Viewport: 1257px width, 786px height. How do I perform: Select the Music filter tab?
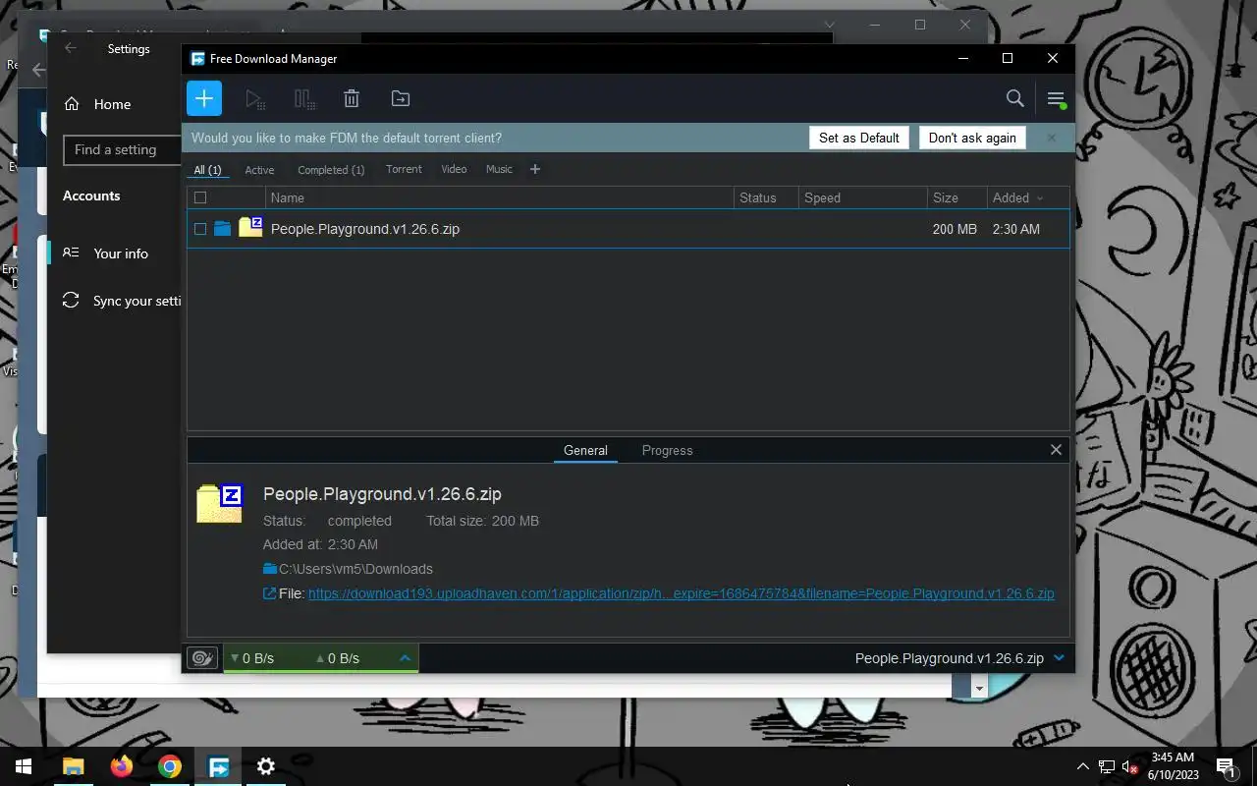tap(499, 169)
